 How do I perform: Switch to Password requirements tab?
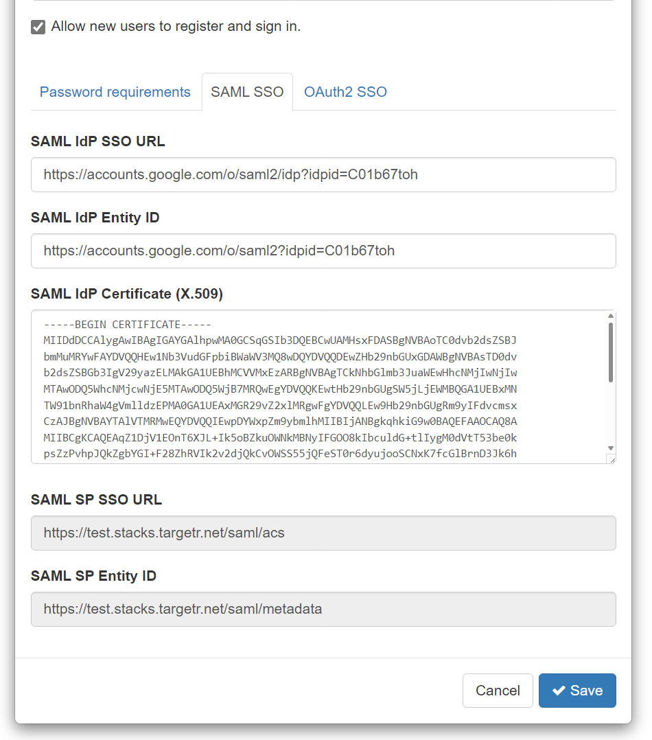coord(115,91)
